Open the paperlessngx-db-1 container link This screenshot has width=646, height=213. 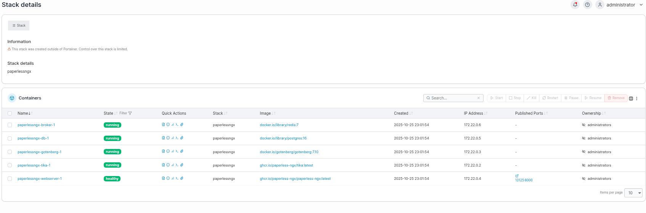coord(33,138)
